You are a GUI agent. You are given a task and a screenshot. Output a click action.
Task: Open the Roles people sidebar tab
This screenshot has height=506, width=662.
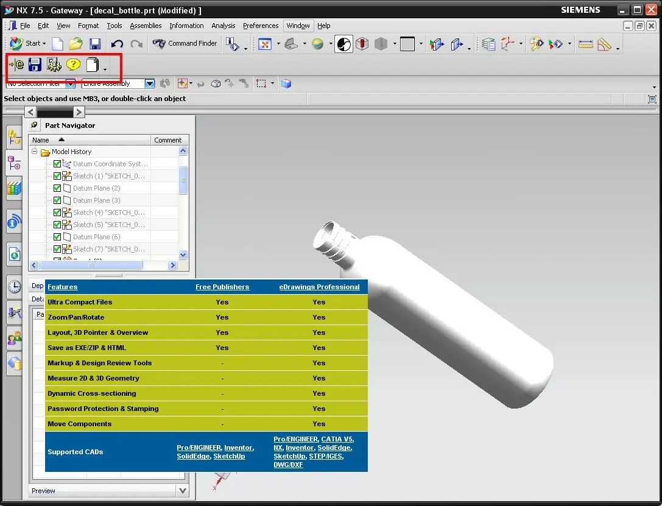click(x=14, y=338)
